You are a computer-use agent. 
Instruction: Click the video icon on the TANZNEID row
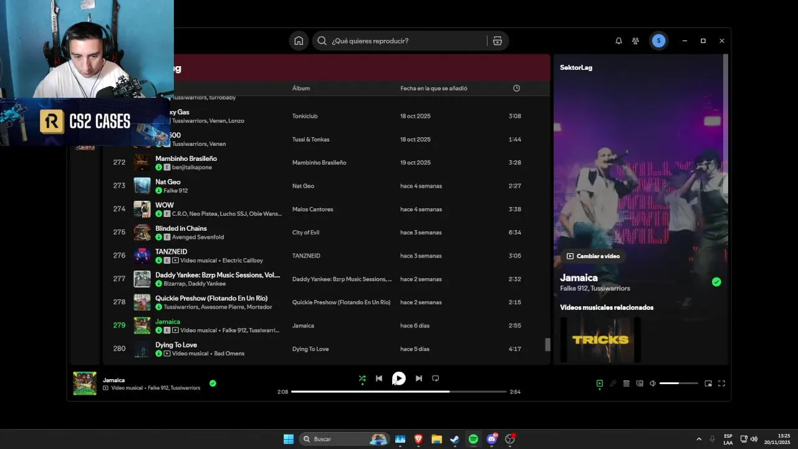pos(175,261)
